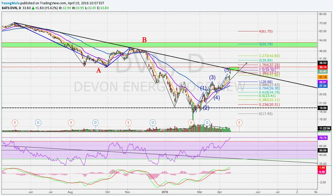The height and width of the screenshot is (196, 333).
Task: Click the red 1.46 MACD value tag
Action: click(322, 167)
